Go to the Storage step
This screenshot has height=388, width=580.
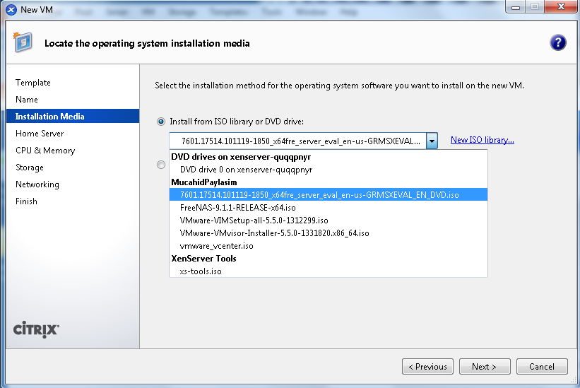coord(30,167)
